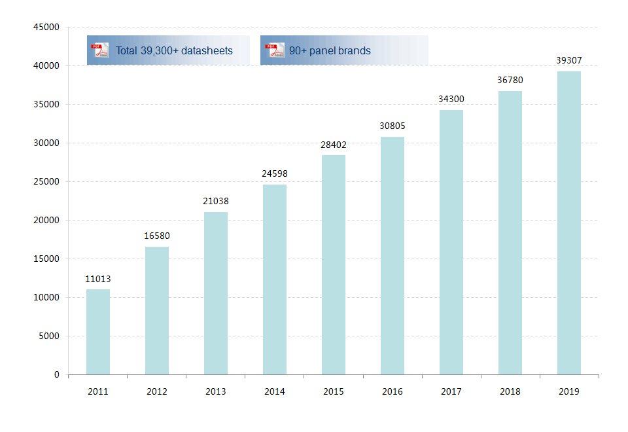This screenshot has width=628, height=432.
Task: Click the 39307 data label
Action: coord(569,60)
